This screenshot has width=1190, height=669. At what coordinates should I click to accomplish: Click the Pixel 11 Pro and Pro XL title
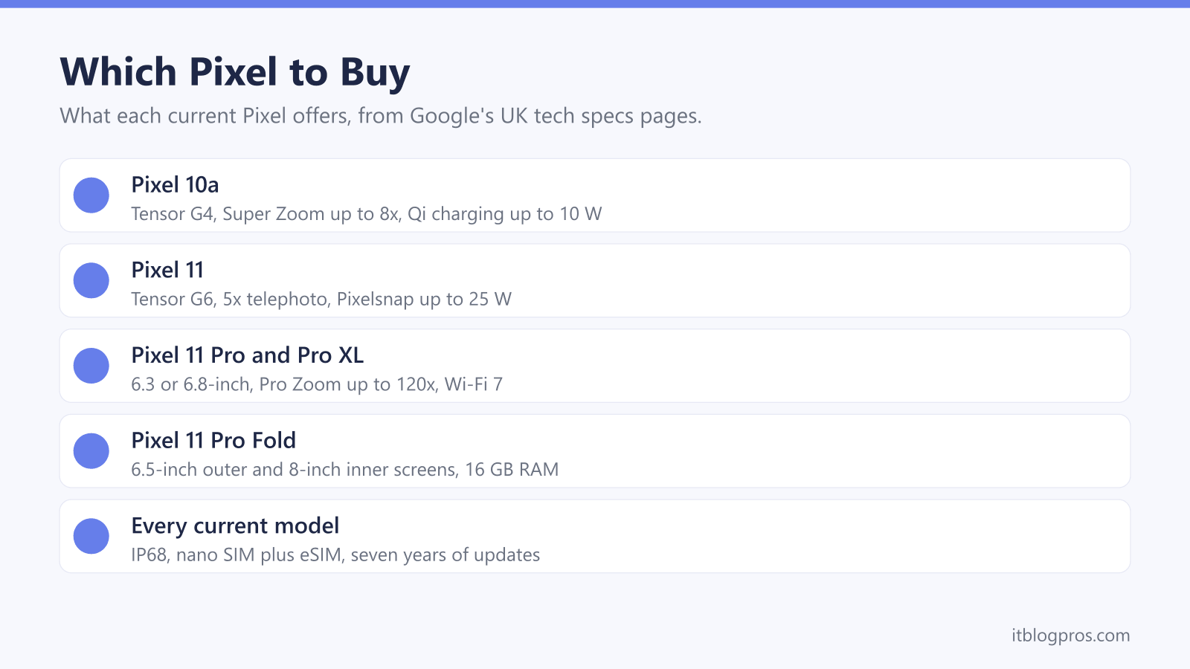[248, 355]
